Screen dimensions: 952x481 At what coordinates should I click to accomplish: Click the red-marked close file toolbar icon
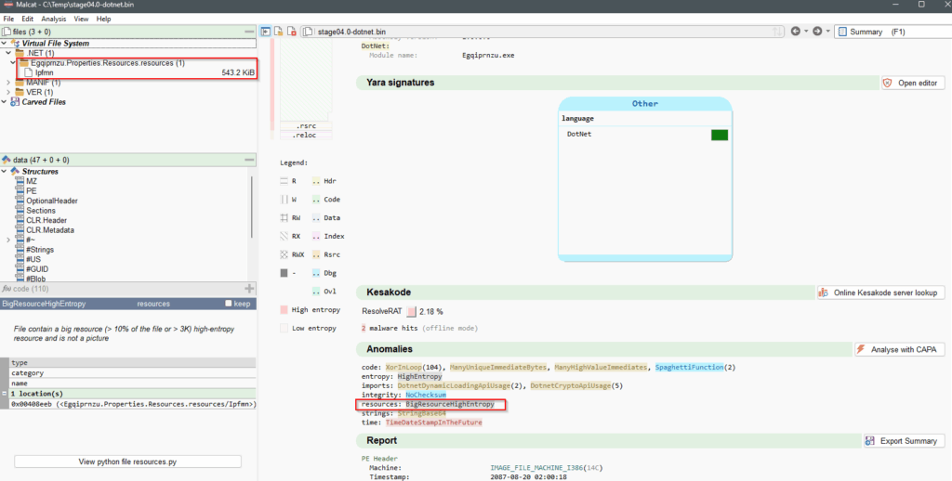coord(292,32)
